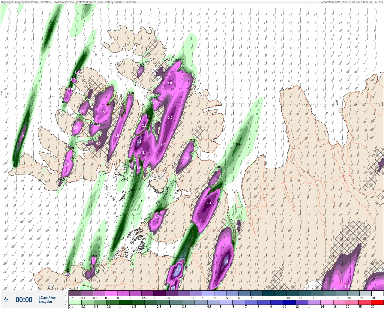Select the bright pink 0.5 swatch in upper legend
The width and height of the screenshot is (384, 309).
tap(111, 293)
